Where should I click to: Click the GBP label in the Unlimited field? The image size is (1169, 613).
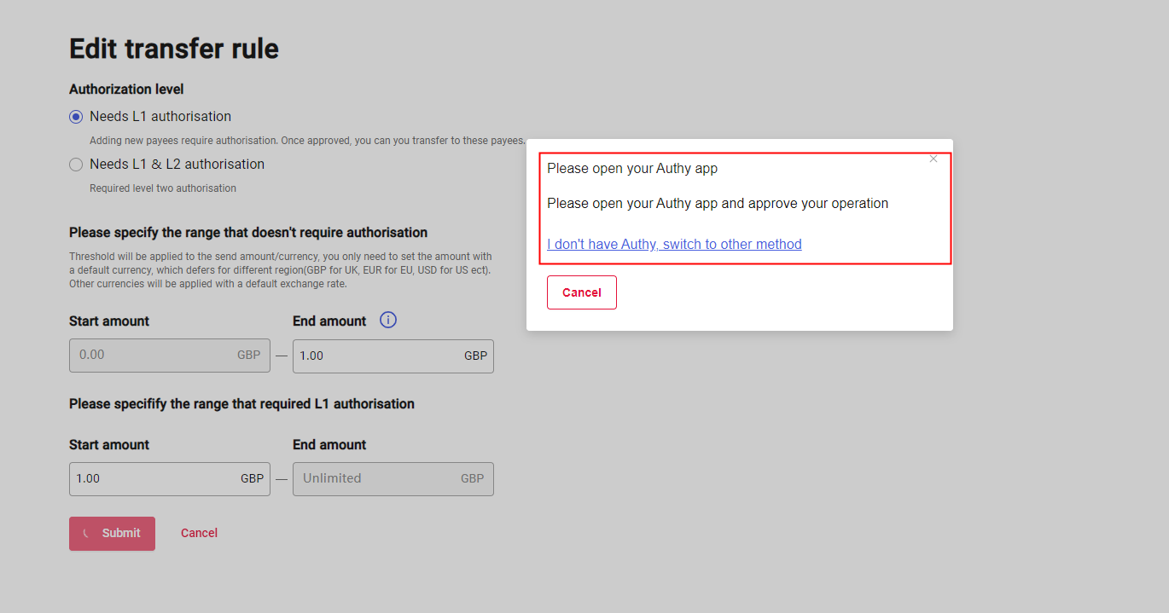click(x=472, y=479)
